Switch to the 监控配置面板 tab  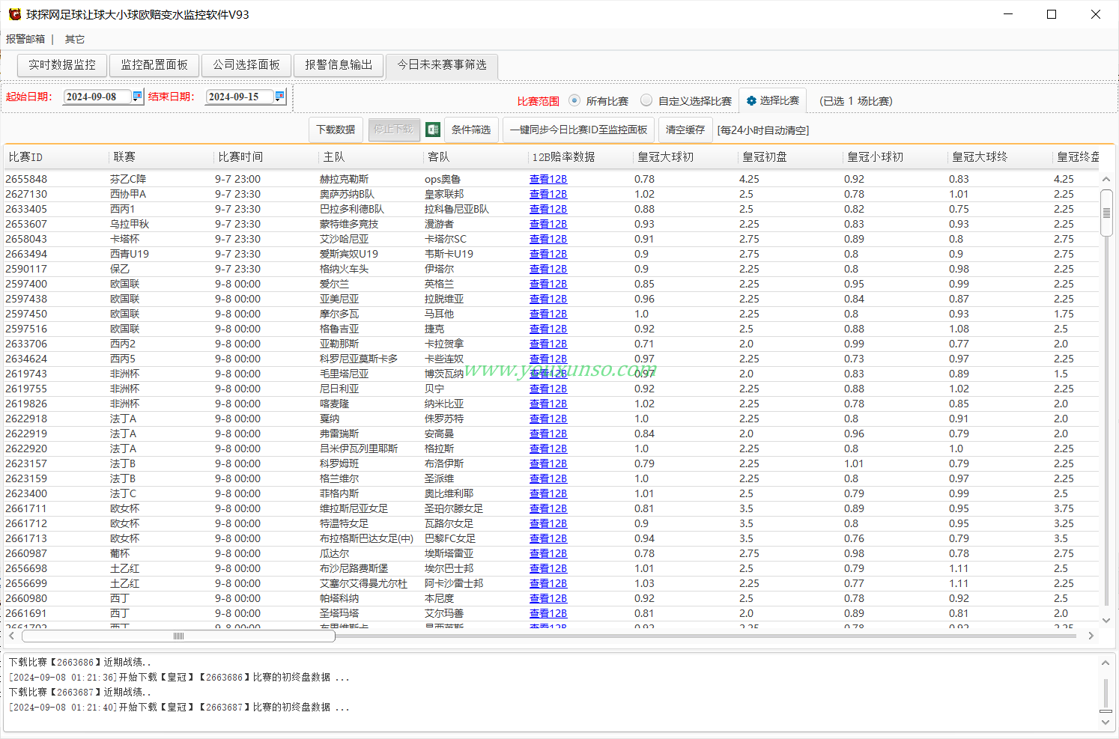154,65
